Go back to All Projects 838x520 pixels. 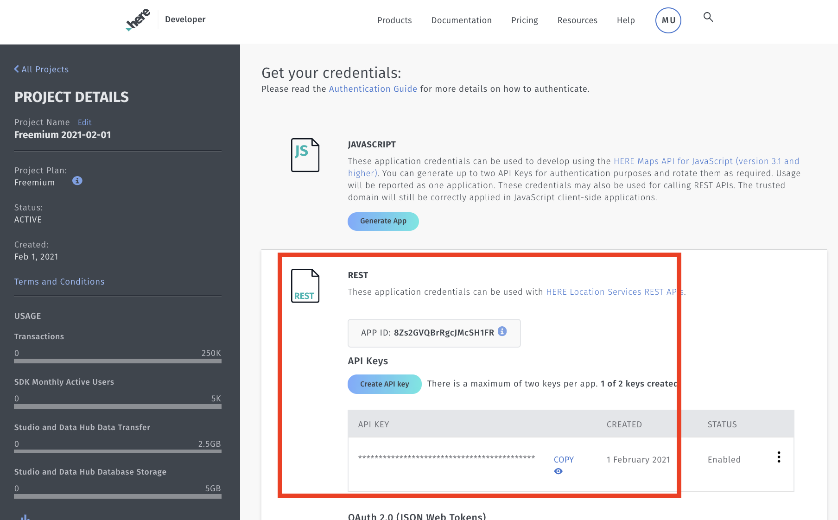45,70
